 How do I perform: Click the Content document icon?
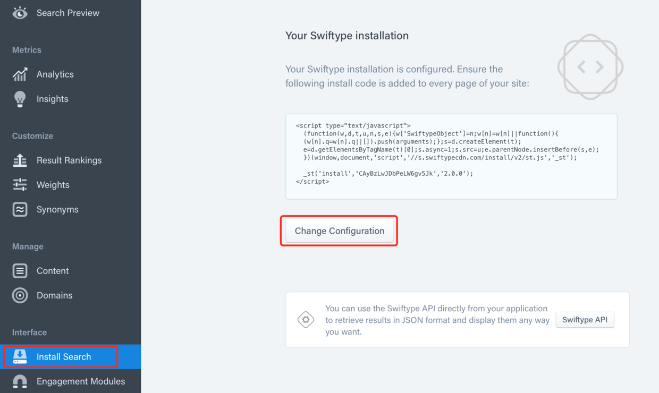(19, 270)
